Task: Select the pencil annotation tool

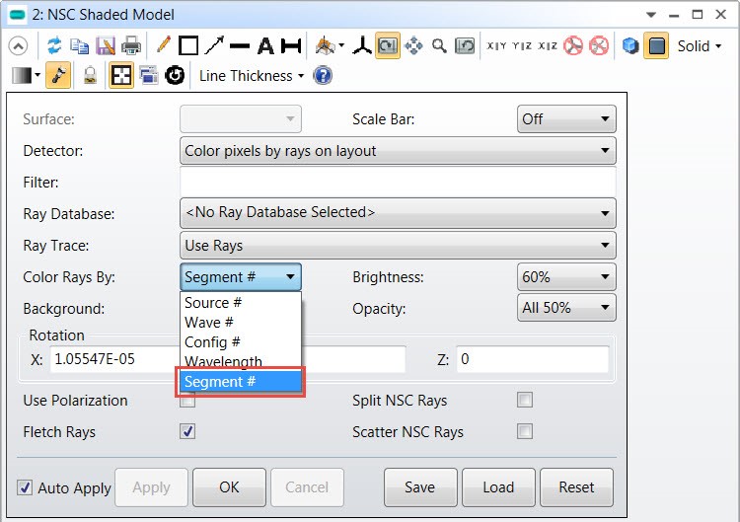Action: pos(163,45)
